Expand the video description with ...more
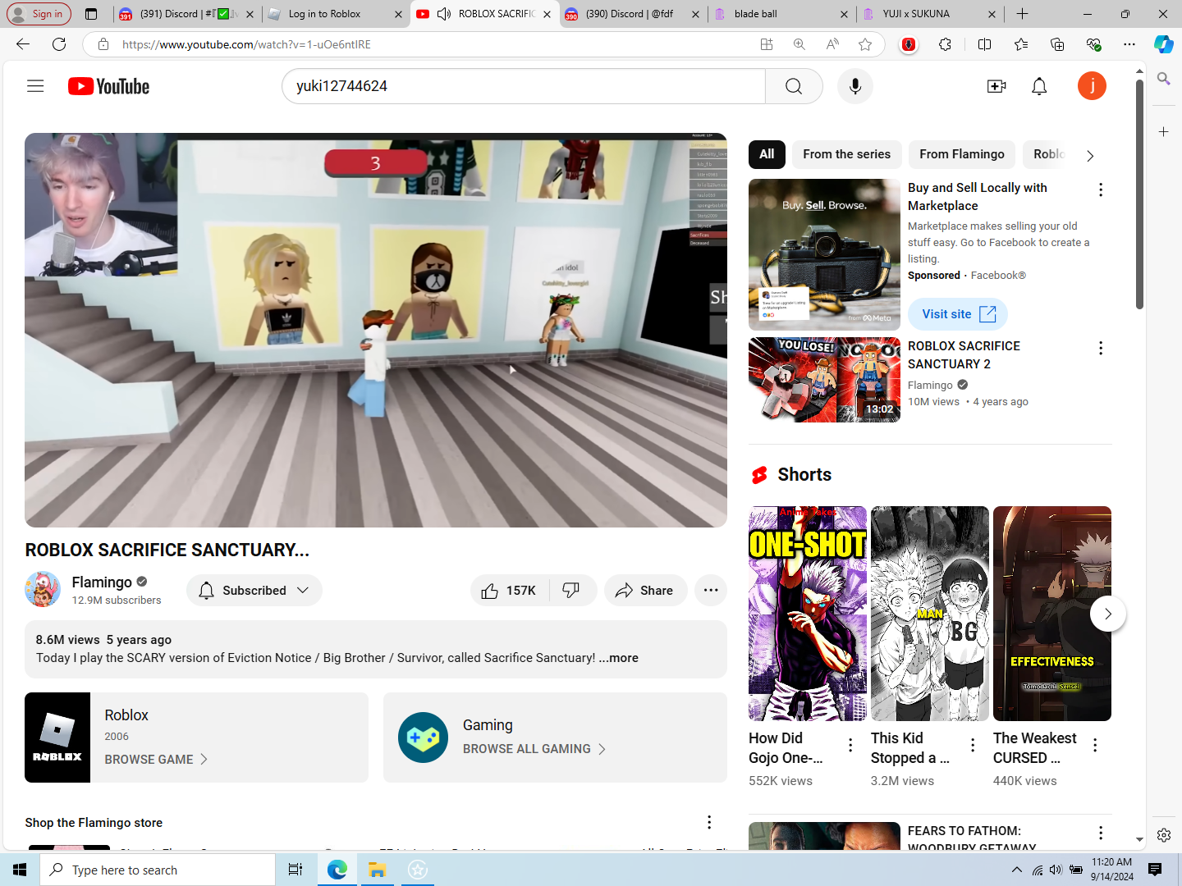This screenshot has height=886, width=1182. (618, 658)
